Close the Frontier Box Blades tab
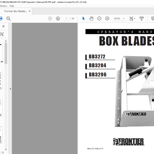 [29, 11]
